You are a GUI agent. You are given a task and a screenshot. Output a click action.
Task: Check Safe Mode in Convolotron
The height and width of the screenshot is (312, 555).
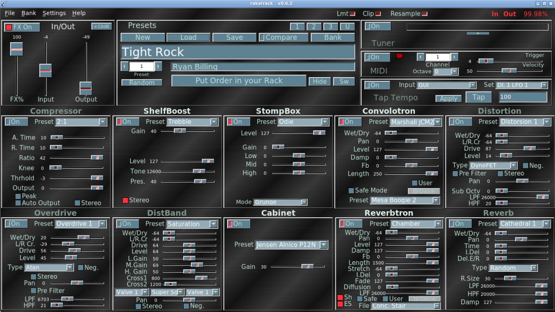[x=351, y=190]
